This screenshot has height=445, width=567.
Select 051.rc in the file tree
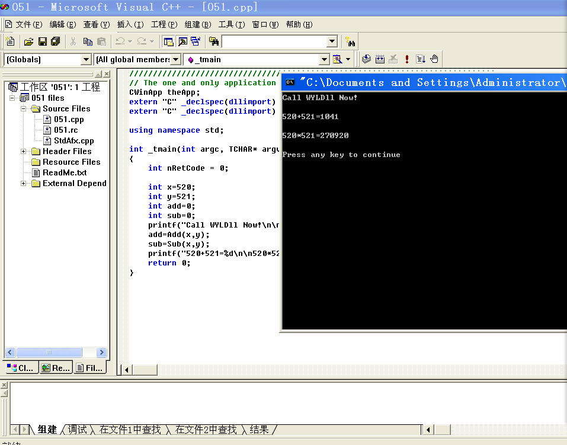point(66,130)
